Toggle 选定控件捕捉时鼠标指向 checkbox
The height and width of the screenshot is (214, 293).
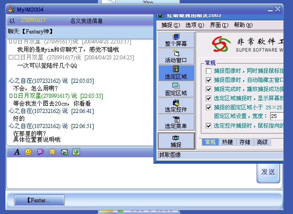[209, 126]
